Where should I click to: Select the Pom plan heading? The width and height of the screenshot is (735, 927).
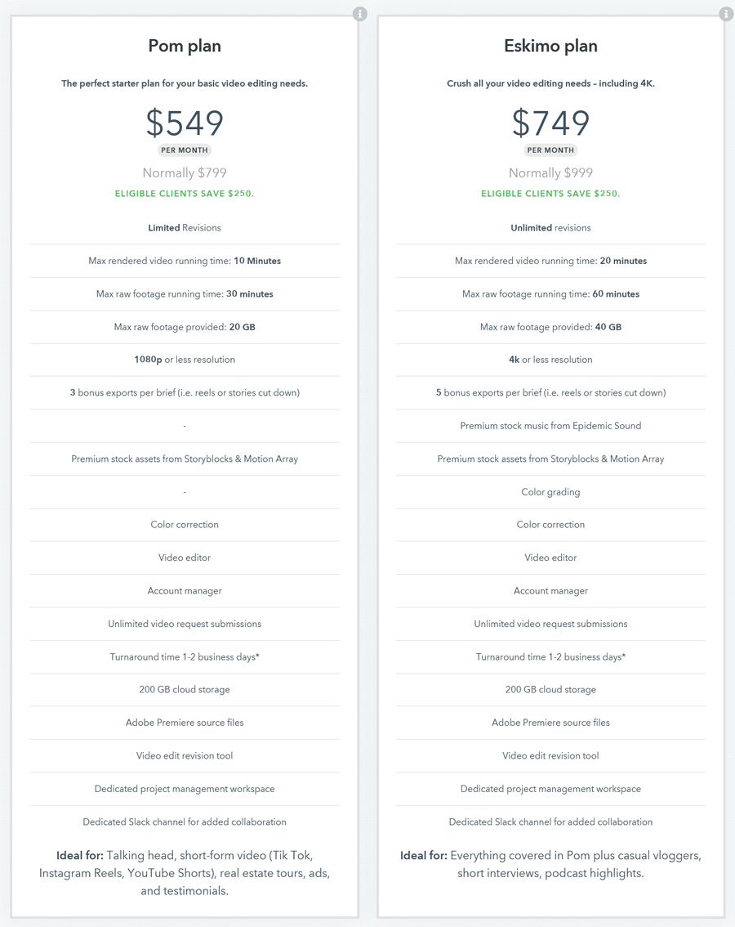[185, 46]
